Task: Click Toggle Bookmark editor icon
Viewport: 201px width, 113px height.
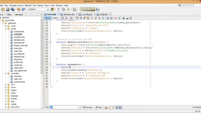Action: click(103, 18)
